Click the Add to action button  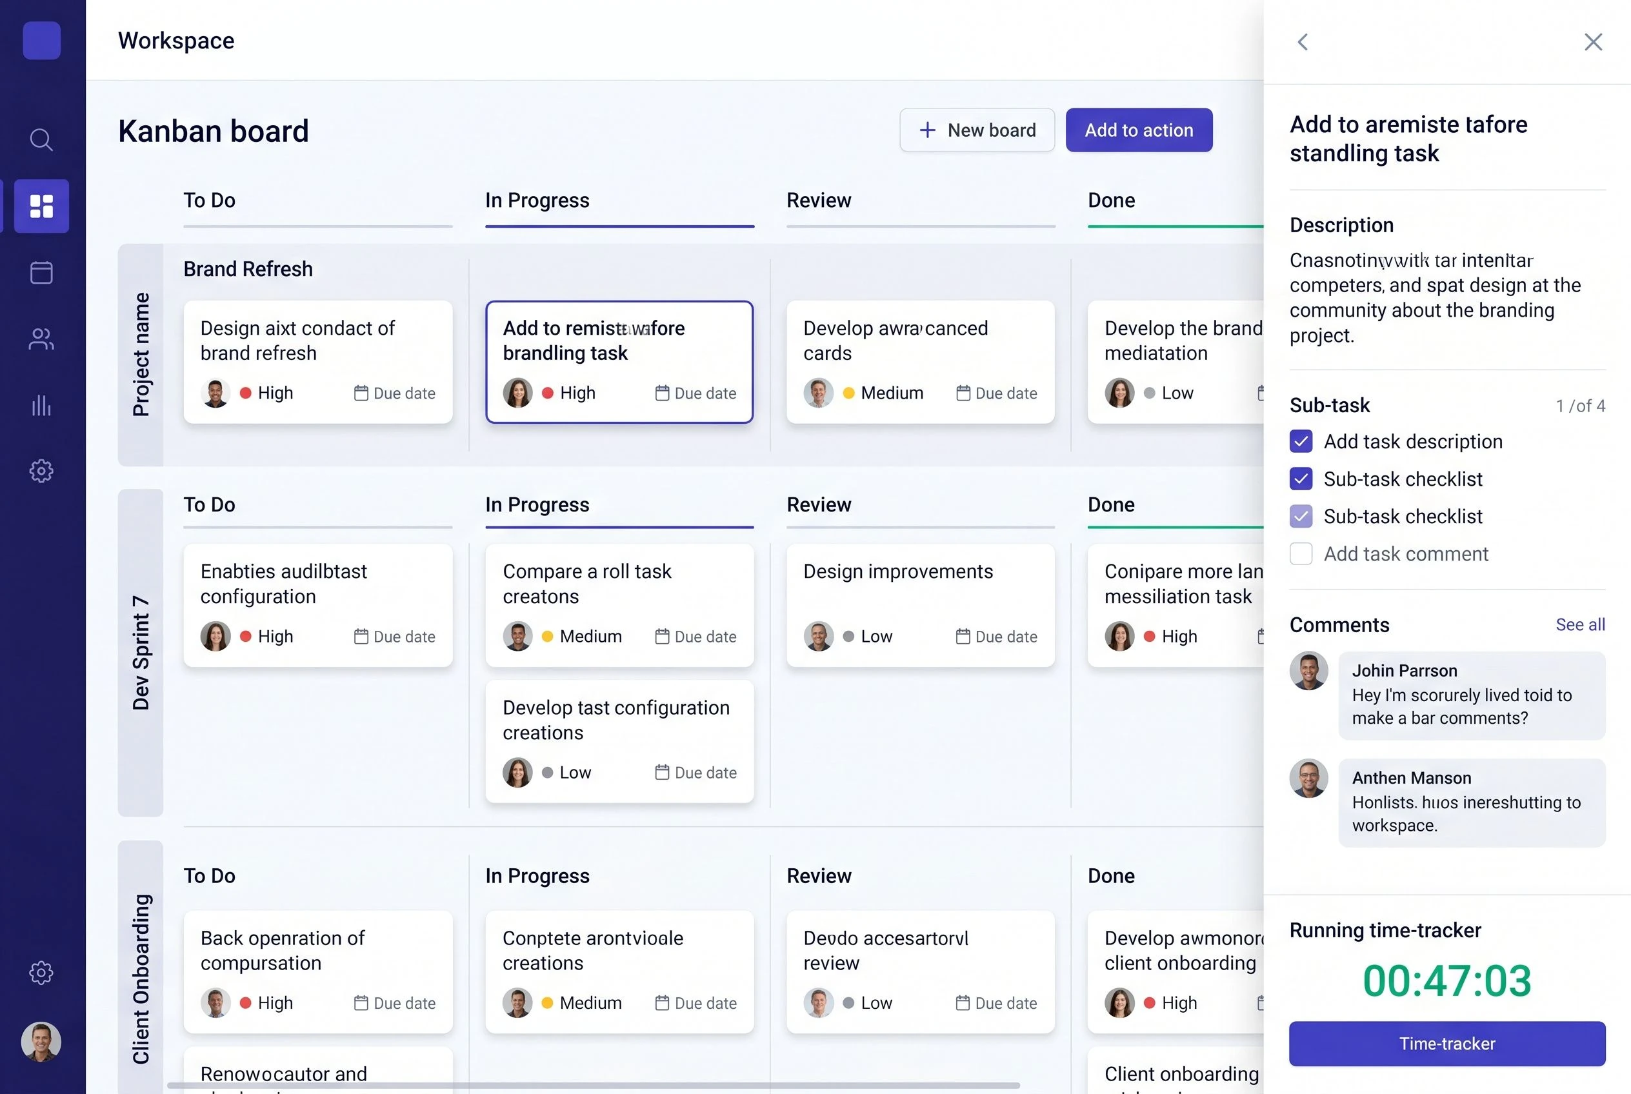tap(1139, 130)
